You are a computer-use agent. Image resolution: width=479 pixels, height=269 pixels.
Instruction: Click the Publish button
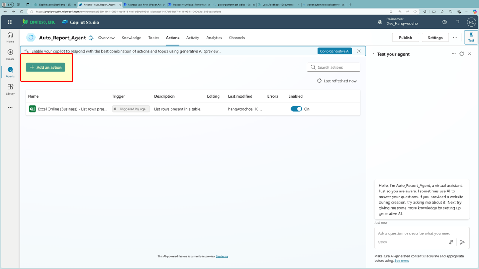coord(405,38)
